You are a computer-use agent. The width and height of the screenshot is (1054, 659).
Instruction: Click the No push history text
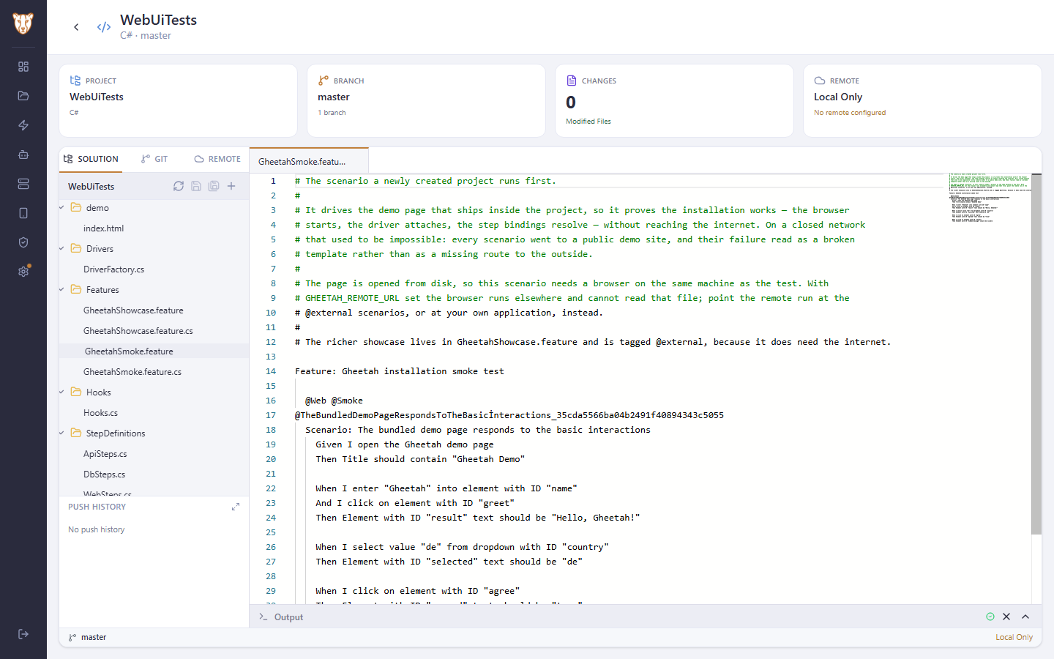[97, 529]
